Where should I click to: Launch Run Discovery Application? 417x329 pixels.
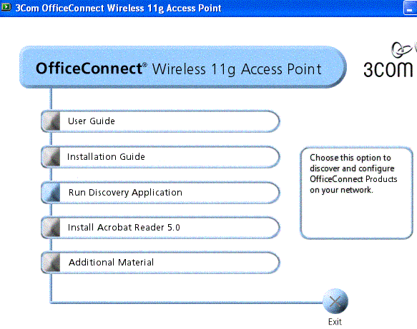pos(160,193)
